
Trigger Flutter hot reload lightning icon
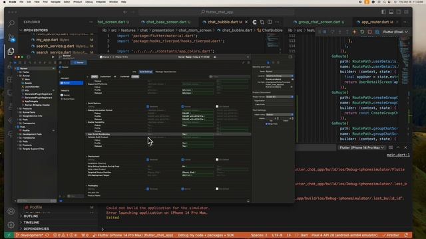(x=355, y=32)
